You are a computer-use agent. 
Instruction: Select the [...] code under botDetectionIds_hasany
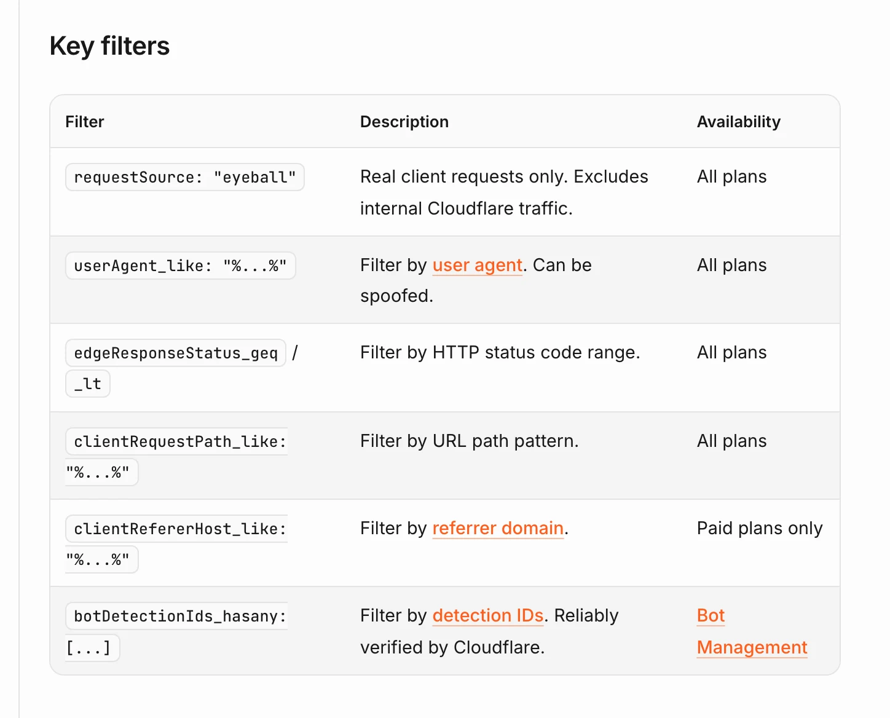(92, 648)
